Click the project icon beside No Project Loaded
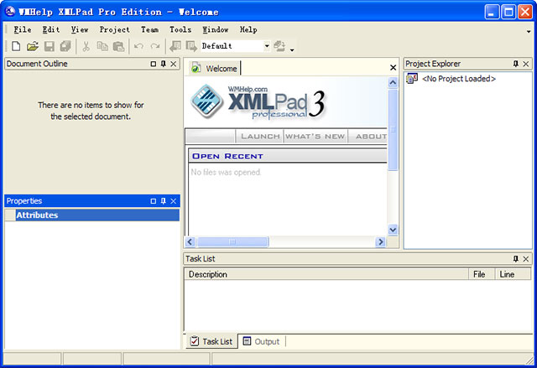Image resolution: width=537 pixels, height=368 pixels. pos(412,79)
